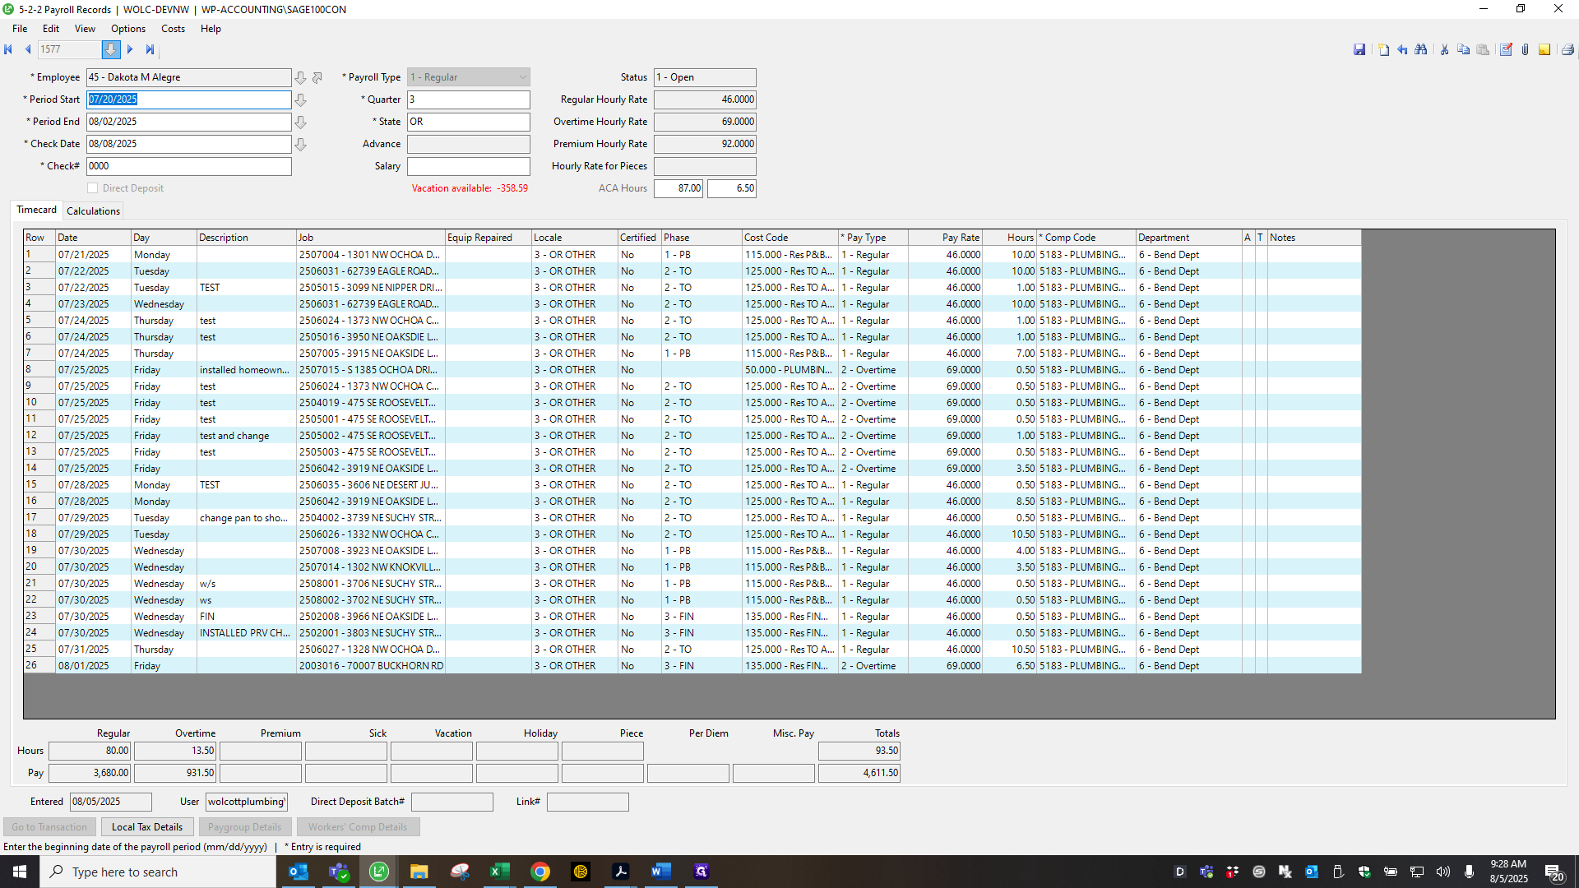This screenshot has height=888, width=1579.
Task: Open Word from the taskbar
Action: pyautogui.click(x=660, y=872)
